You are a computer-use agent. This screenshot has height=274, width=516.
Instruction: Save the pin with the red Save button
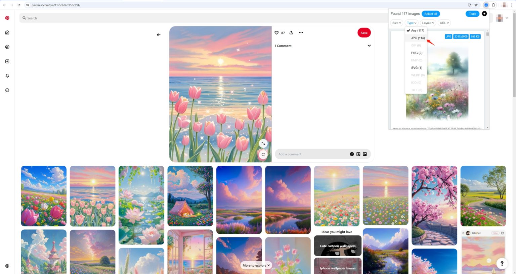point(364,33)
